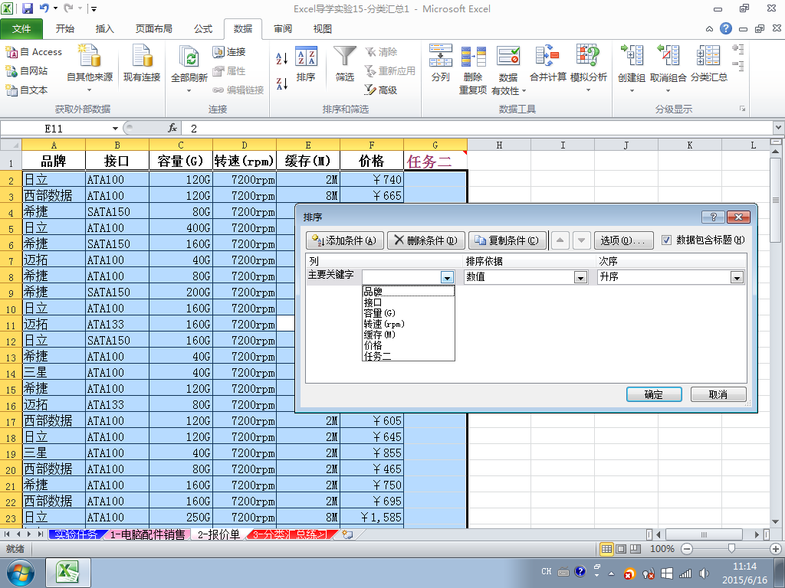The height and width of the screenshot is (588, 785).
Task: Move sort condition down arrow
Action: 581,240
